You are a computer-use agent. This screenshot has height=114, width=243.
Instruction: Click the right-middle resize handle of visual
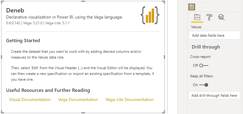pyautogui.click(x=164, y=57)
